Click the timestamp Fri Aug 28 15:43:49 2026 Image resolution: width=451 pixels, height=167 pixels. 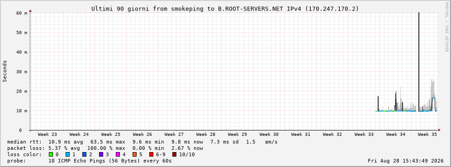point(406,161)
